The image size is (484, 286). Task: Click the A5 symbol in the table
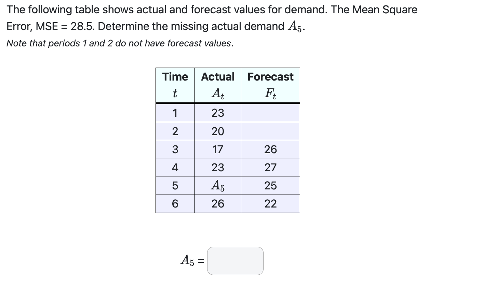pos(218,185)
